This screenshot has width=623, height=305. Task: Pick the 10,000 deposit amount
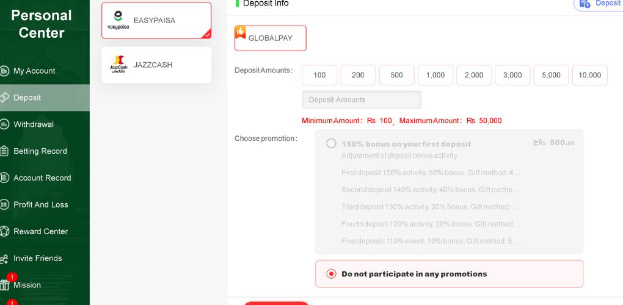click(x=589, y=75)
